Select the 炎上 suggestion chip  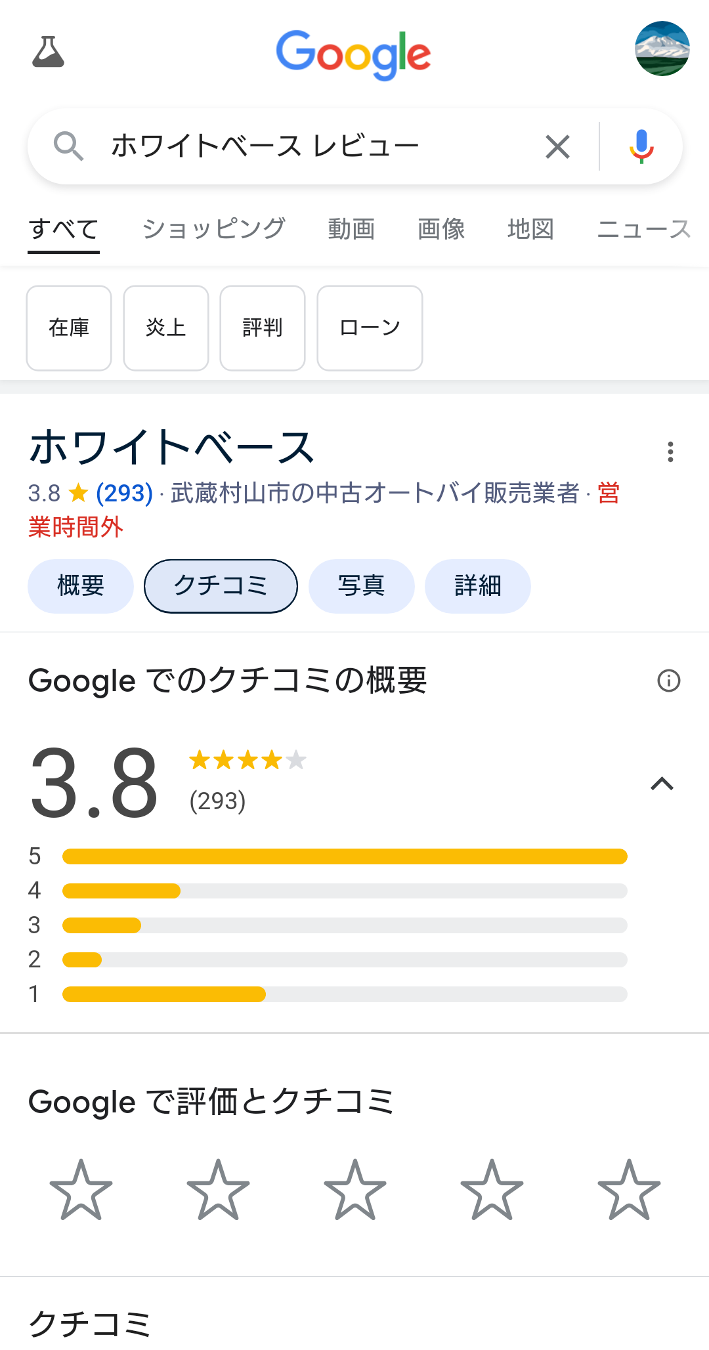tap(166, 328)
